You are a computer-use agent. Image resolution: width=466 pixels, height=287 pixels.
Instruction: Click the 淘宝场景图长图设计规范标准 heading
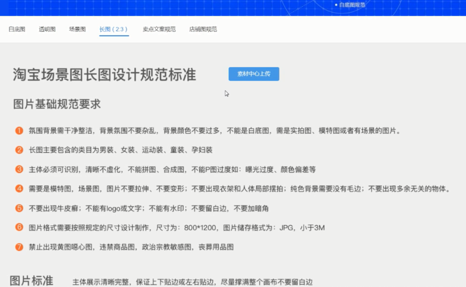(x=104, y=75)
